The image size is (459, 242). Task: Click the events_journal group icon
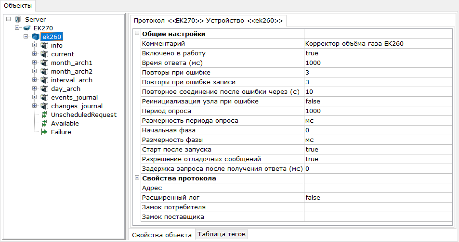[x=44, y=97]
